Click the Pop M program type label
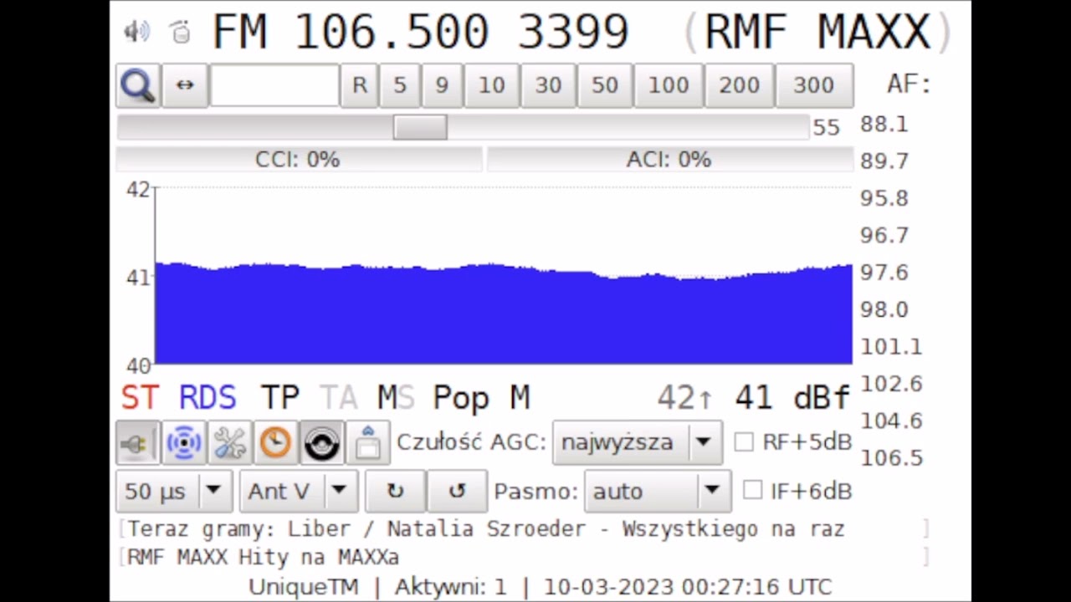 tap(481, 398)
